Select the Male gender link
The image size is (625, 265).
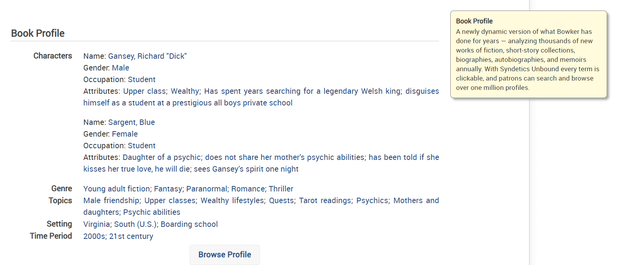[121, 68]
